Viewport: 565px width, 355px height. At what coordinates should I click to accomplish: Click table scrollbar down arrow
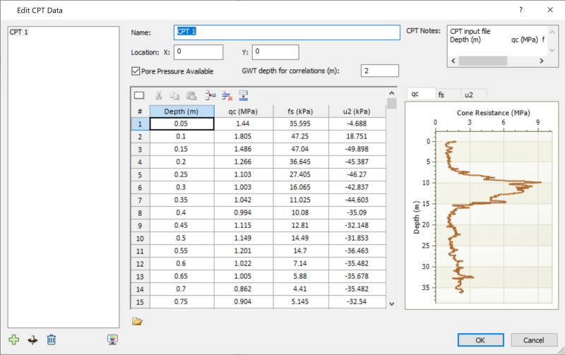[x=392, y=304]
